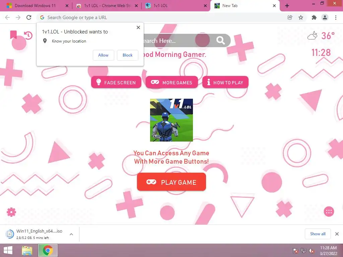Block location access
The height and width of the screenshot is (257, 343).
(x=128, y=55)
